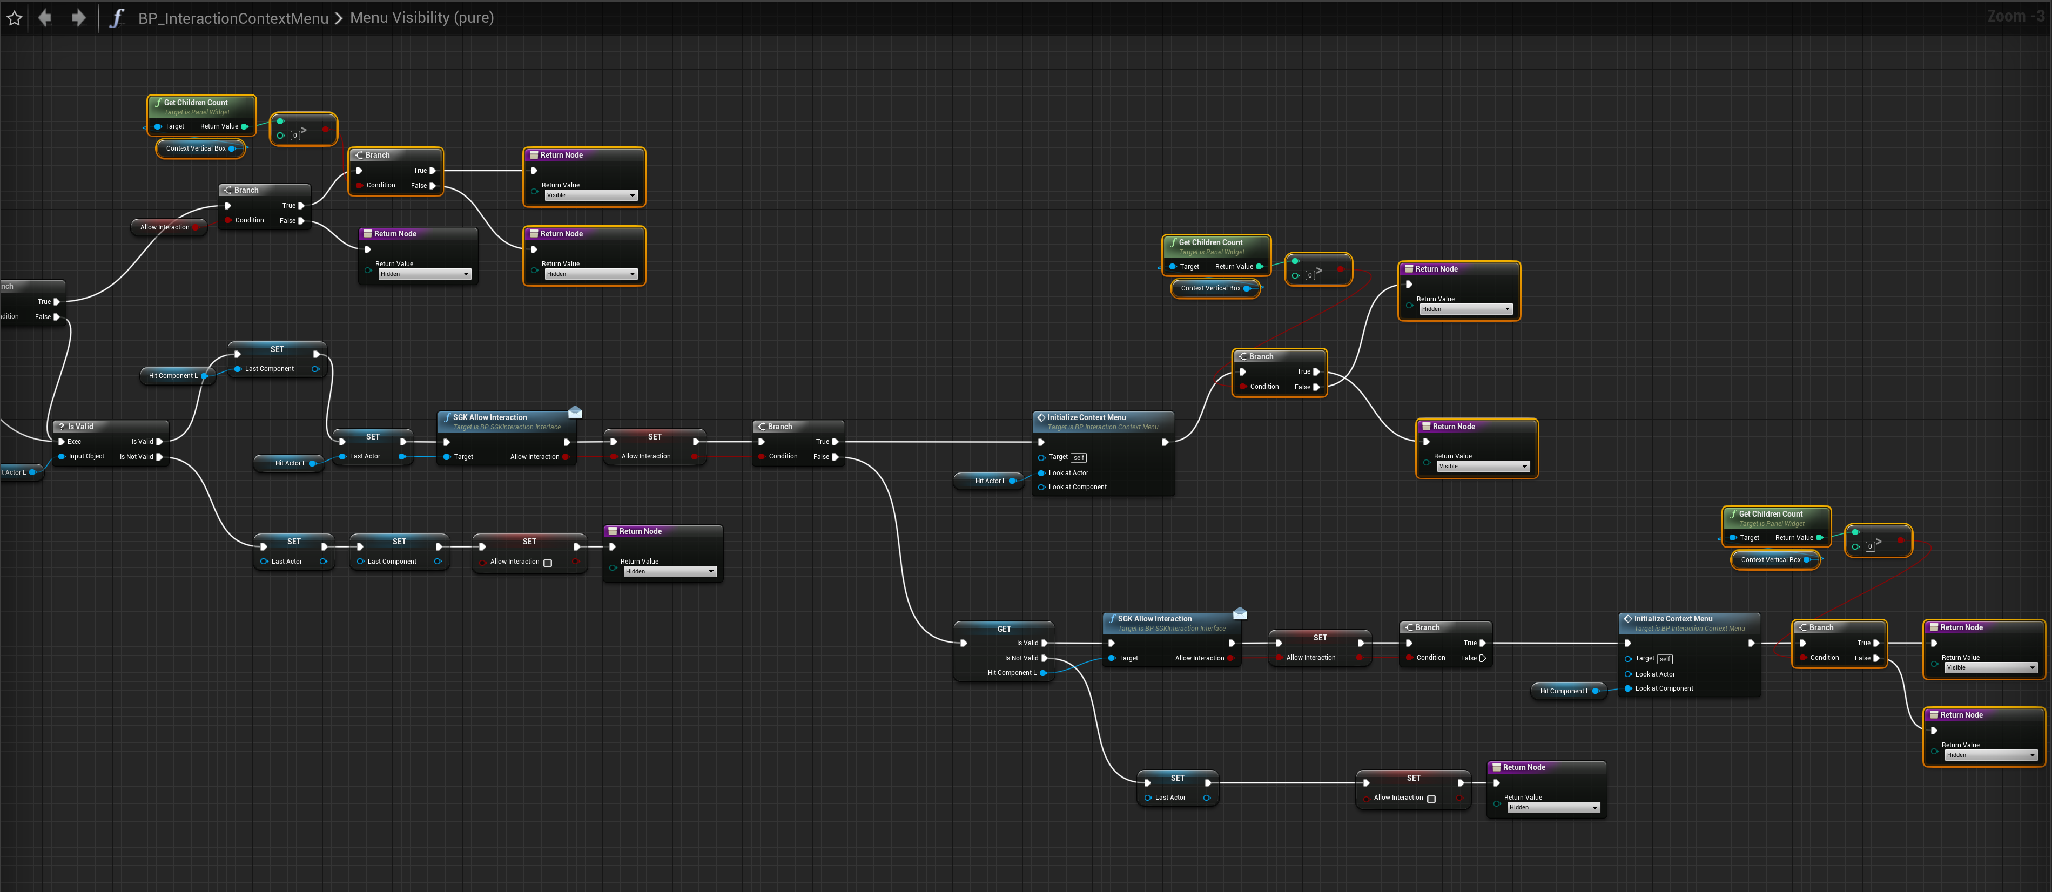Open Hidden dropdown in Return Node after Last Component SET
The image size is (2052, 892).
point(669,572)
